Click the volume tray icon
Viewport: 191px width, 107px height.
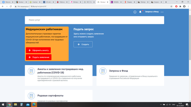pos(170,105)
